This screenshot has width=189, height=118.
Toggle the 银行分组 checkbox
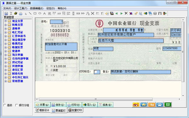point(17,105)
